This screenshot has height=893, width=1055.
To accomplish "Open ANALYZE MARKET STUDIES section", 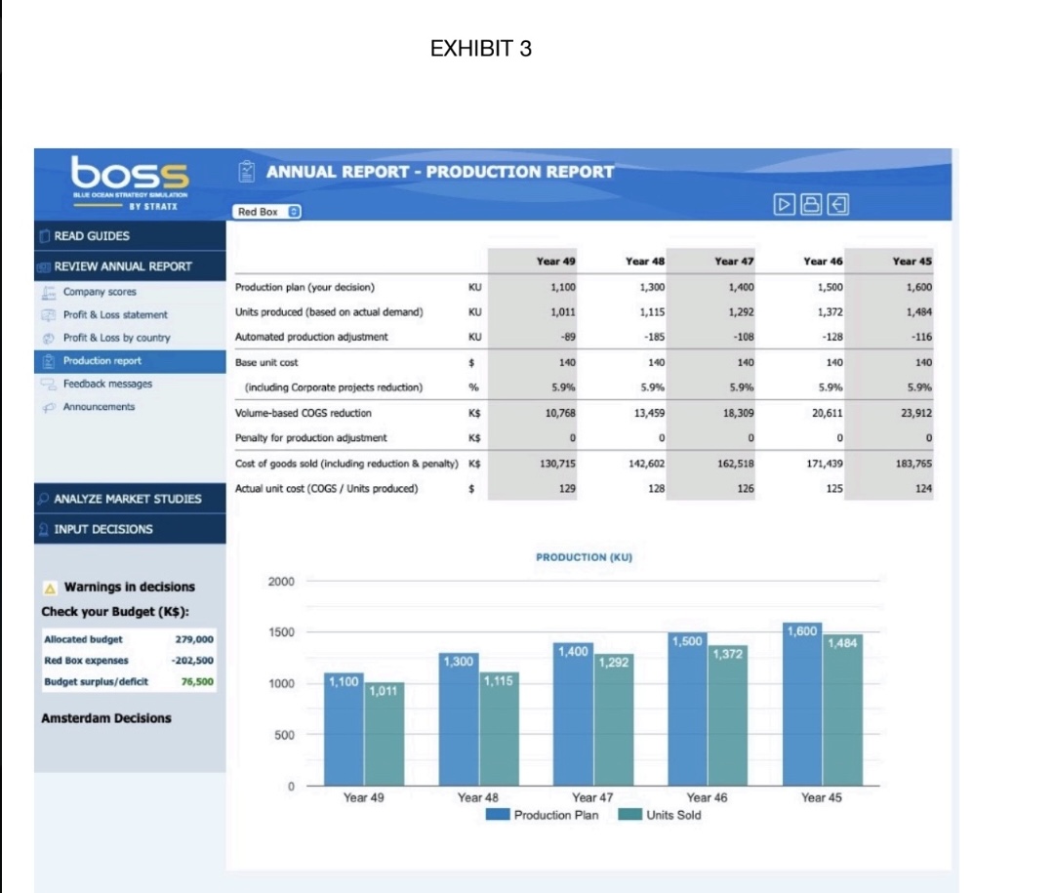I will (x=130, y=499).
